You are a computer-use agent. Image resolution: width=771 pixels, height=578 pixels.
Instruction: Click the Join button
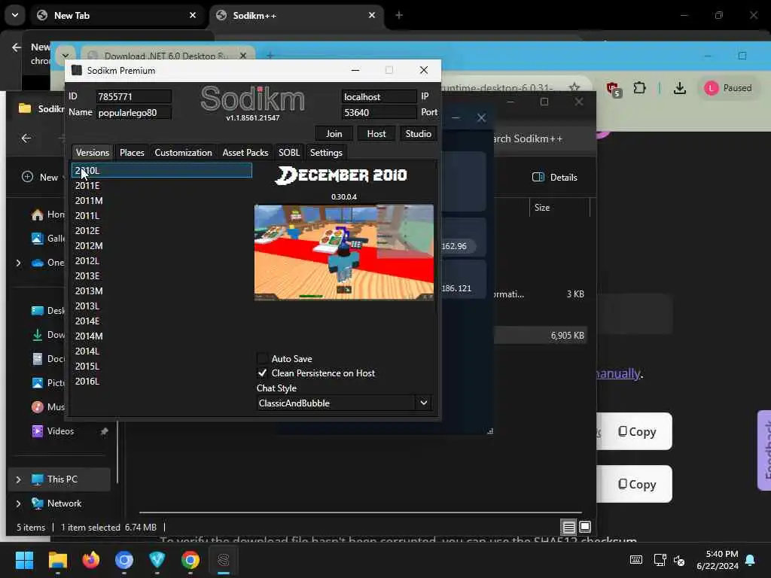click(334, 134)
